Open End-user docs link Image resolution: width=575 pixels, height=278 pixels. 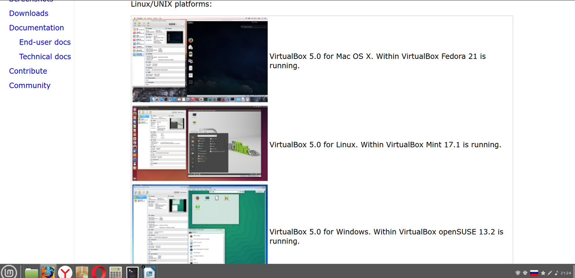click(45, 42)
